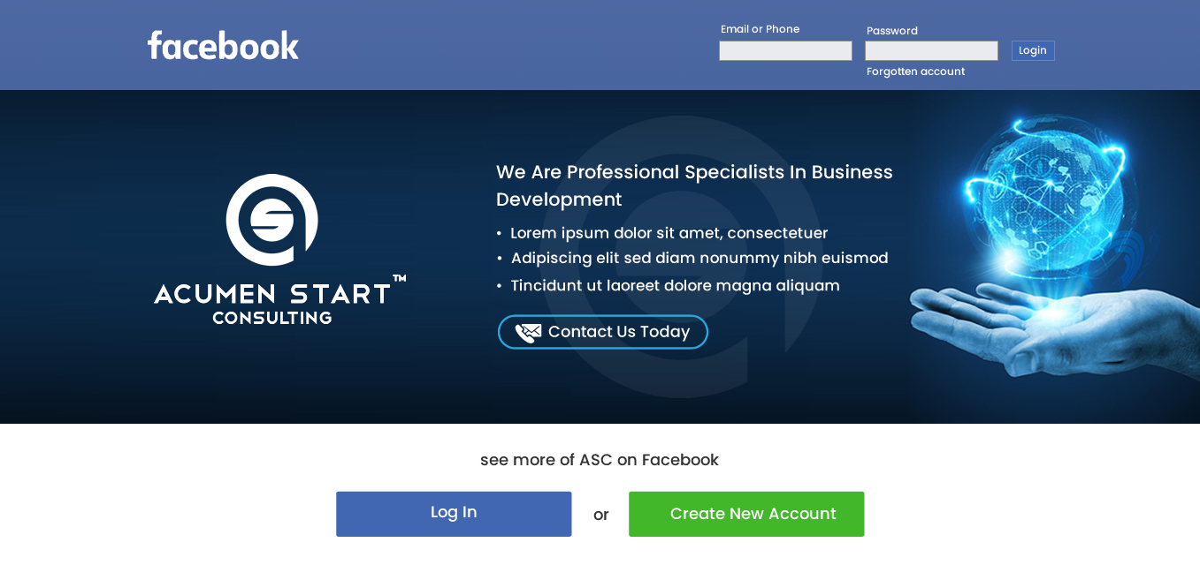Focus the Email or Phone input field
1200x565 pixels.
[x=785, y=51]
